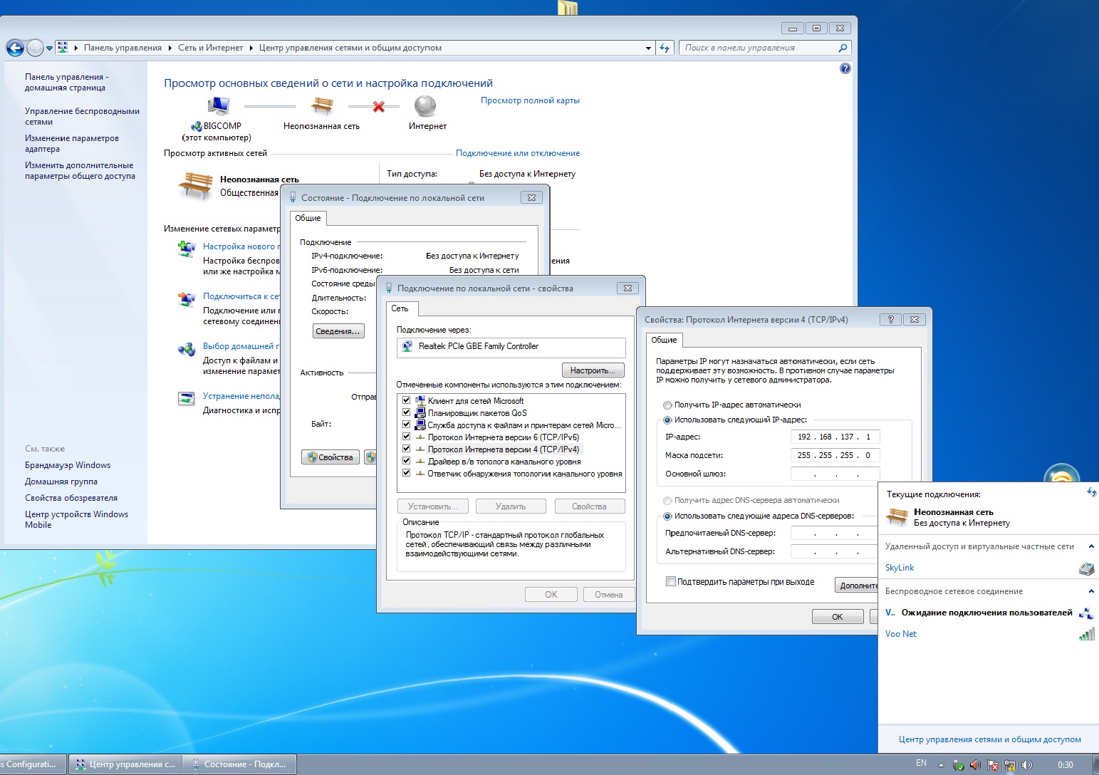Select Общие tab in IPv4 properties
1099x775 pixels.
664,340
